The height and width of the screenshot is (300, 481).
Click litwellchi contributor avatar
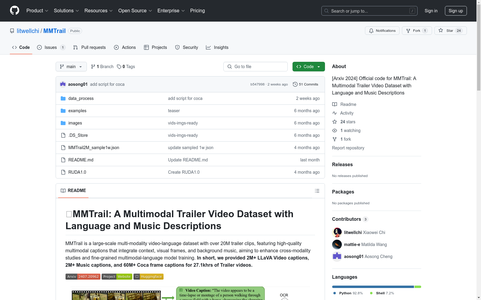point(337,232)
